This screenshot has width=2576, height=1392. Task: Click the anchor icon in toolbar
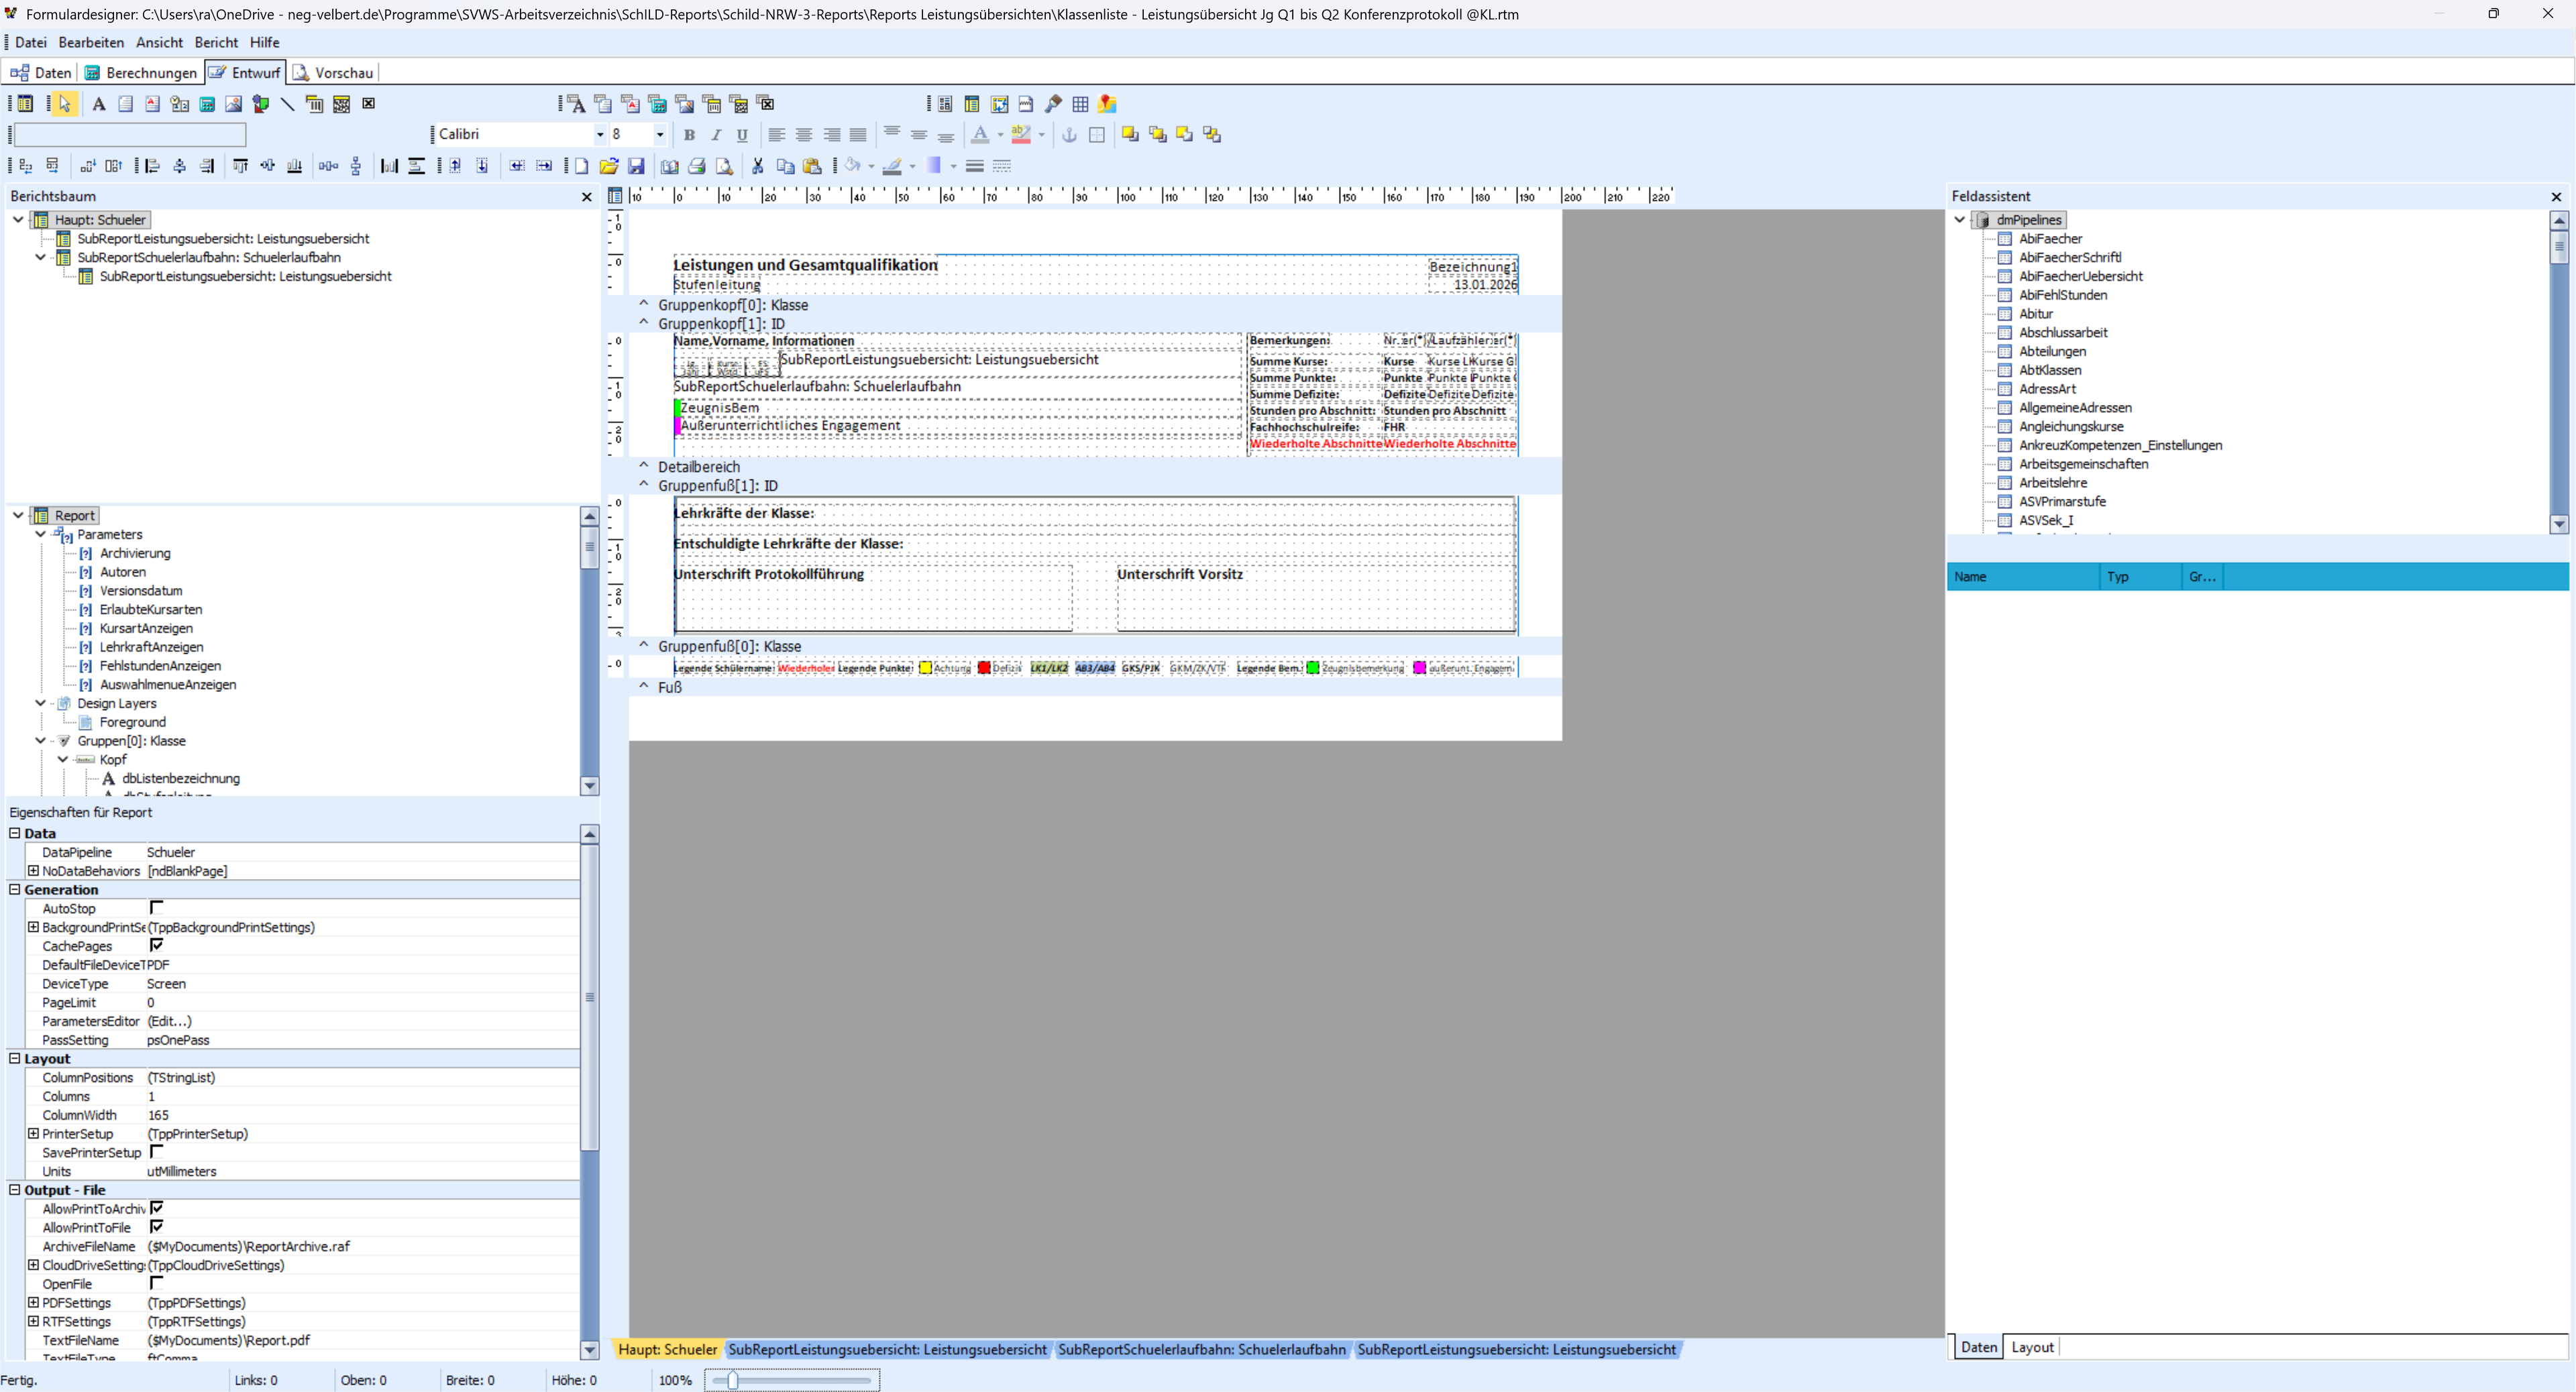pyautogui.click(x=1069, y=135)
